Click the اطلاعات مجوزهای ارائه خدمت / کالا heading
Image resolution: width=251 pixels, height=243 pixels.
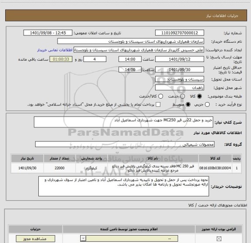[218, 205]
